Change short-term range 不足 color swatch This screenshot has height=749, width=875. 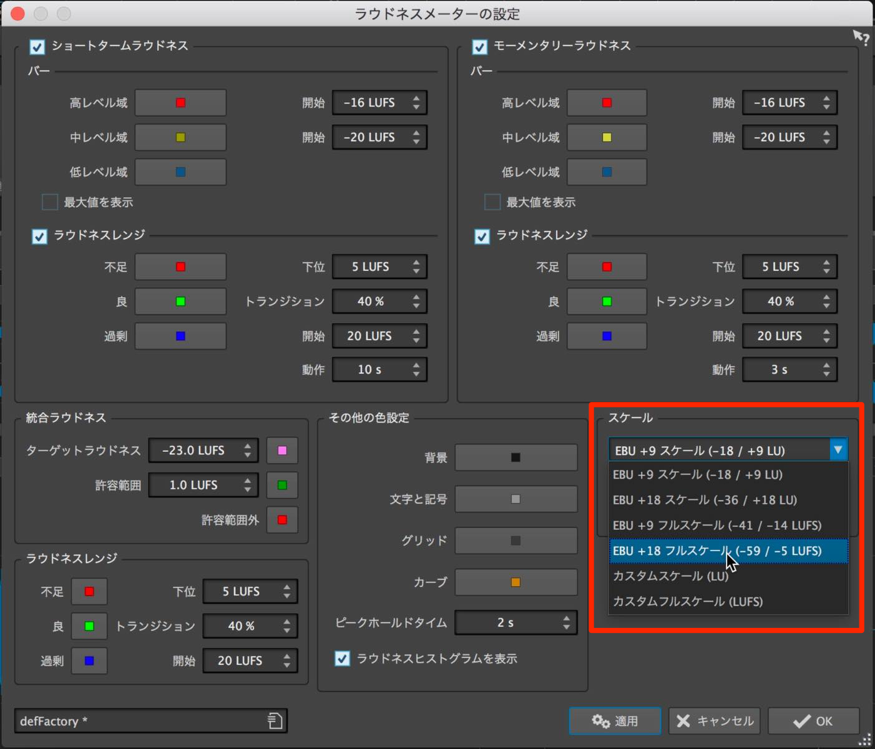click(180, 267)
